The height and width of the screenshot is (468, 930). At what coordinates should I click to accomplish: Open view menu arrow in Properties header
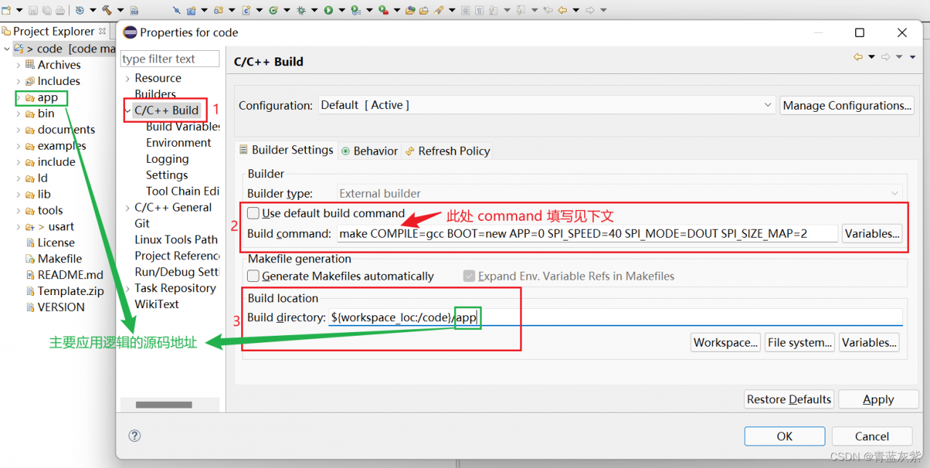913,57
